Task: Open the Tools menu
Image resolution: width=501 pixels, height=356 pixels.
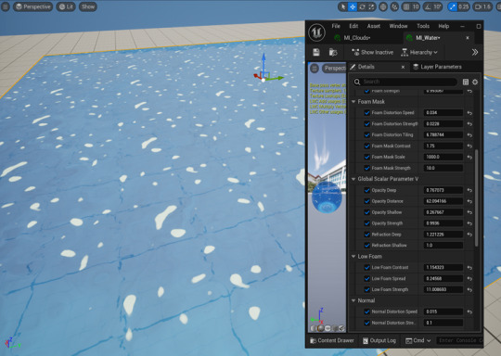Action: [423, 26]
